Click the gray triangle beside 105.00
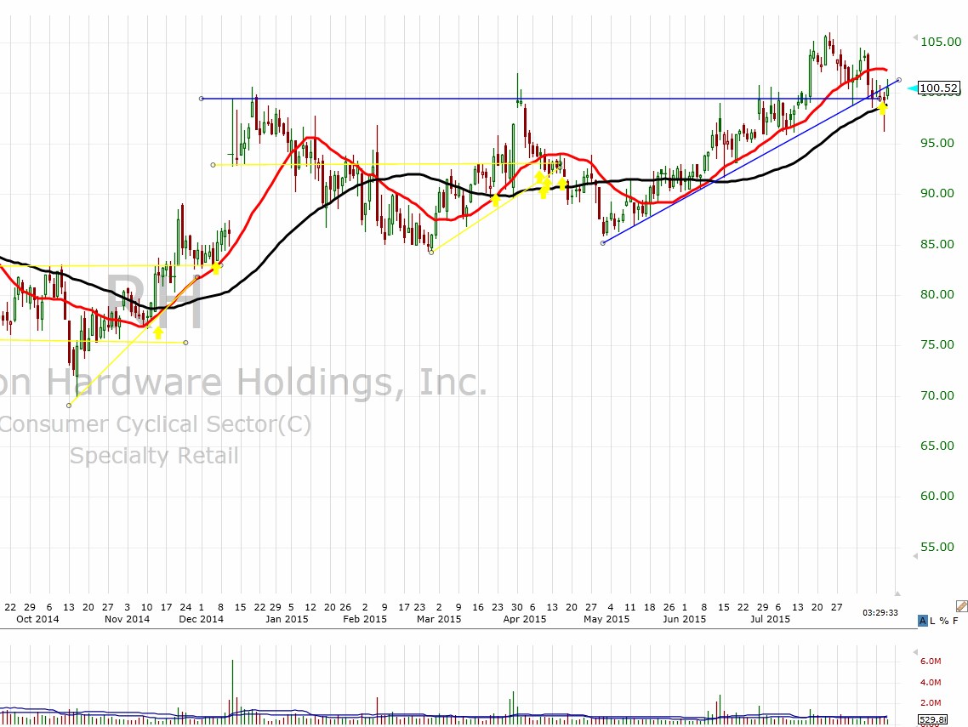Screen dimensions: 968x727 click(x=915, y=38)
